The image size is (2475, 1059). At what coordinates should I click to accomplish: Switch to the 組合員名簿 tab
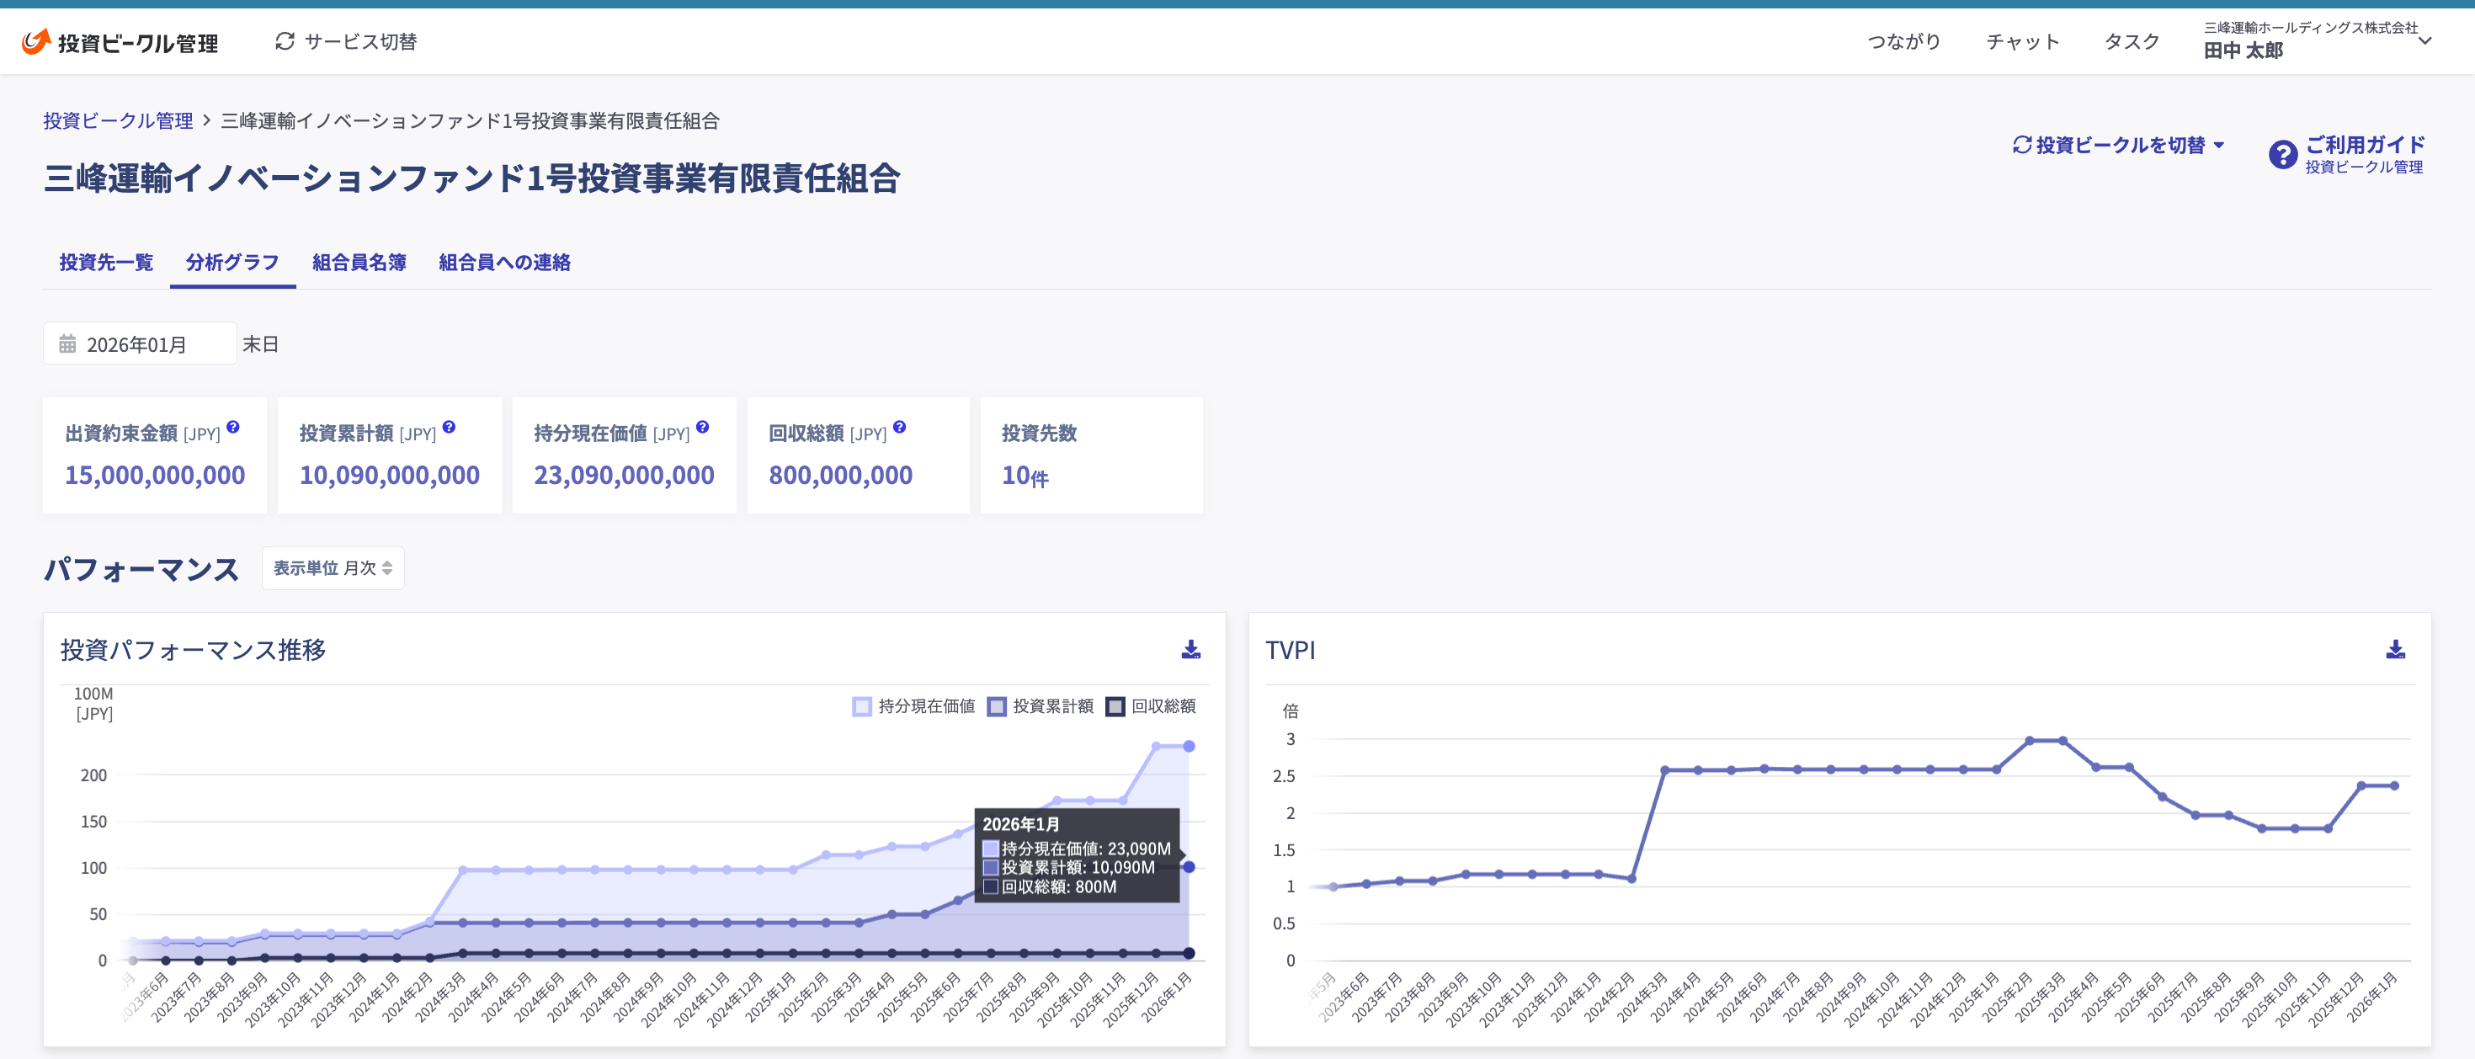[359, 263]
